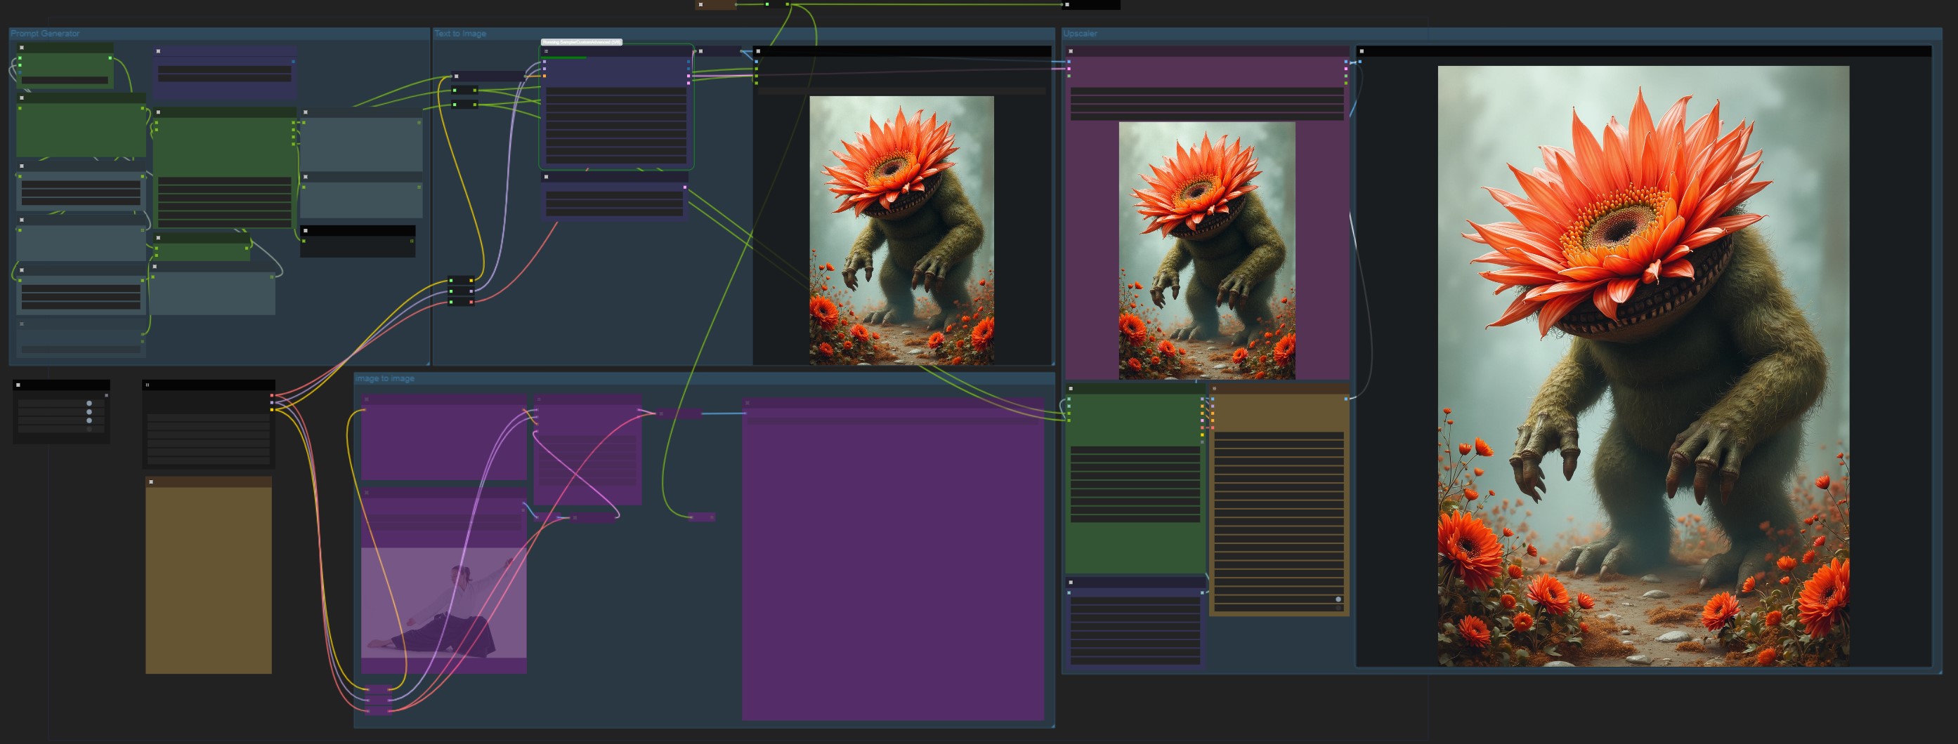The width and height of the screenshot is (1958, 744).
Task: Toggle the first switch in the black toggle-list node
Action: click(x=89, y=404)
